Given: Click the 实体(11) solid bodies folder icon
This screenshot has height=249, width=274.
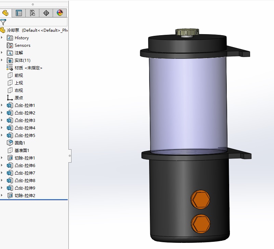Looking at the screenshot, I should click(10, 60).
